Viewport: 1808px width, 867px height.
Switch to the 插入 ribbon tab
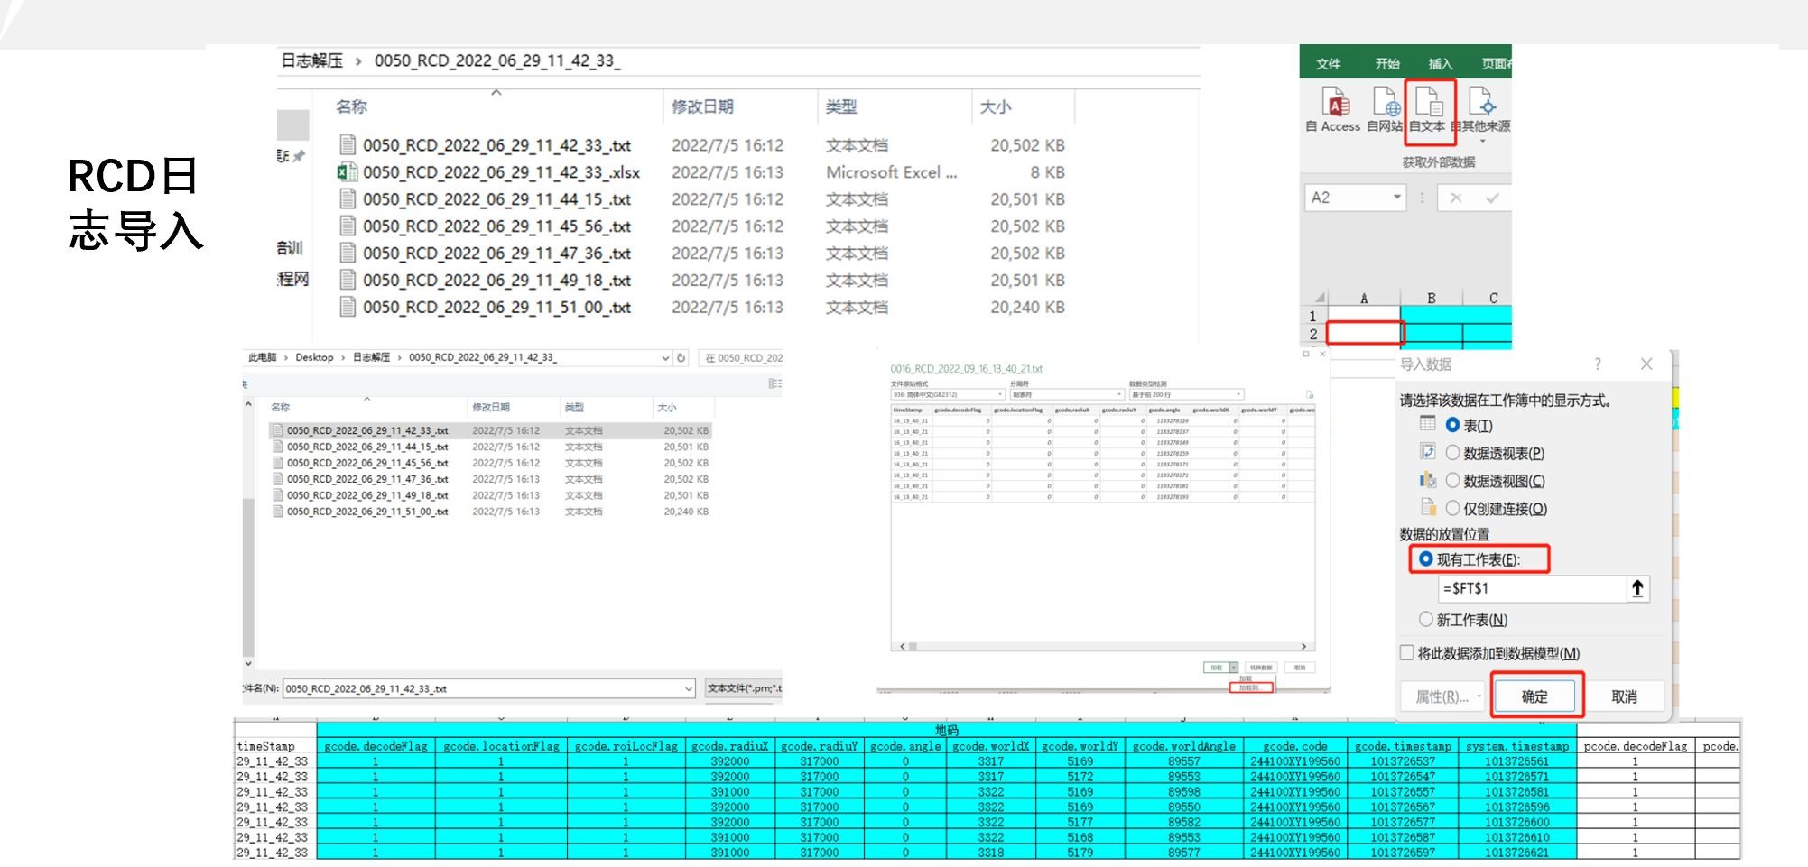click(x=1440, y=64)
